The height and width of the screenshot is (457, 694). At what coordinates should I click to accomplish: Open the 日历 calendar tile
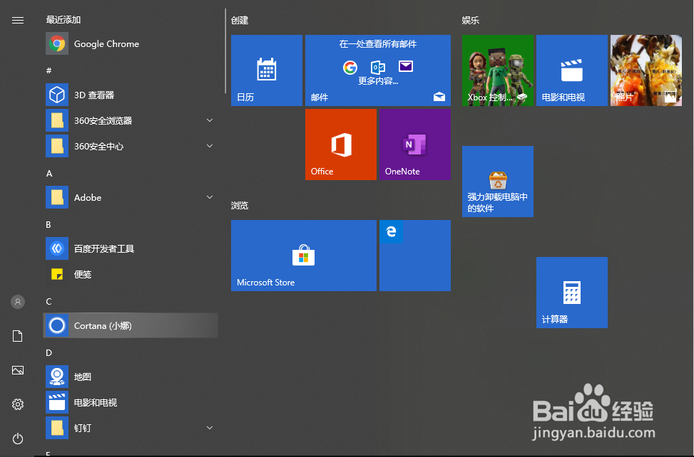coord(267,70)
